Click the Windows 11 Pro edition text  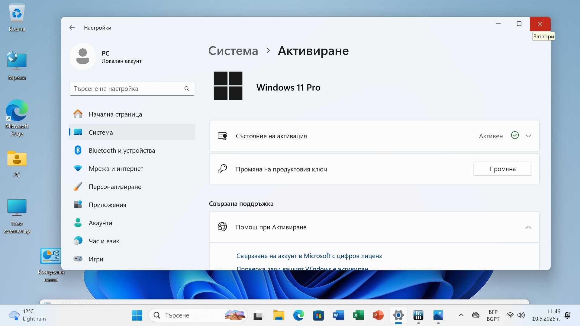click(x=288, y=88)
